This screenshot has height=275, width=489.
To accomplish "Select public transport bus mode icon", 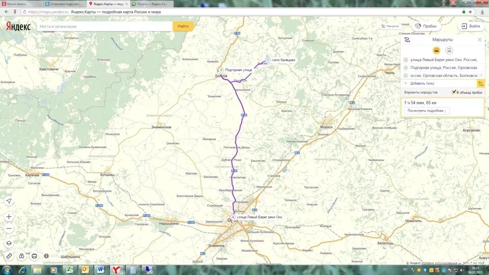I will click(x=449, y=50).
